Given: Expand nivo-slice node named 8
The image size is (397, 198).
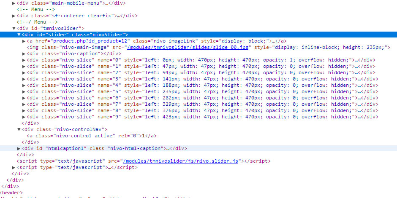Looking at the screenshot, I should click(x=24, y=111).
